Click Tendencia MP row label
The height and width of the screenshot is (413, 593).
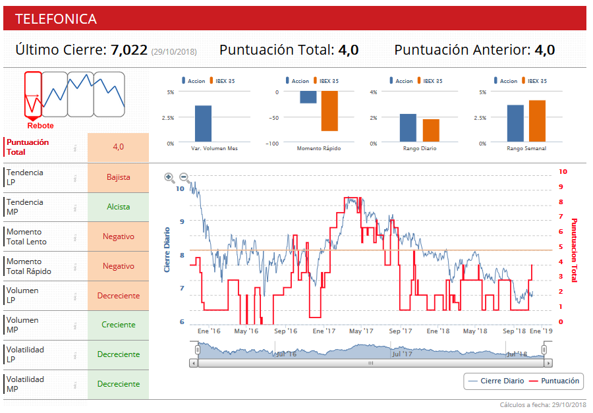pyautogui.click(x=24, y=207)
